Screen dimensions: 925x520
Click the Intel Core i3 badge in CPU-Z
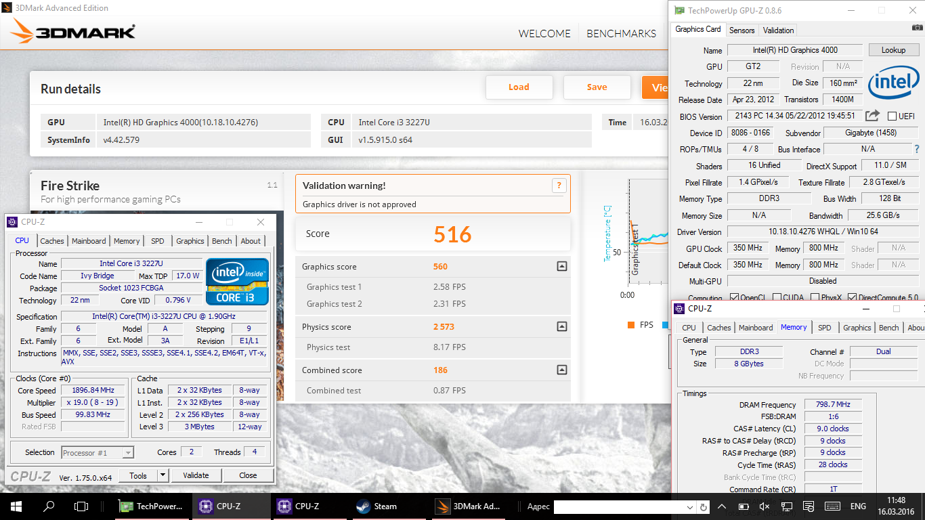click(x=238, y=282)
